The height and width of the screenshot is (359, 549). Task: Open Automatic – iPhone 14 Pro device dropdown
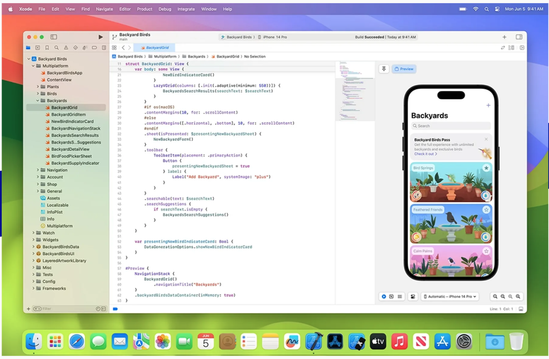[x=450, y=297]
